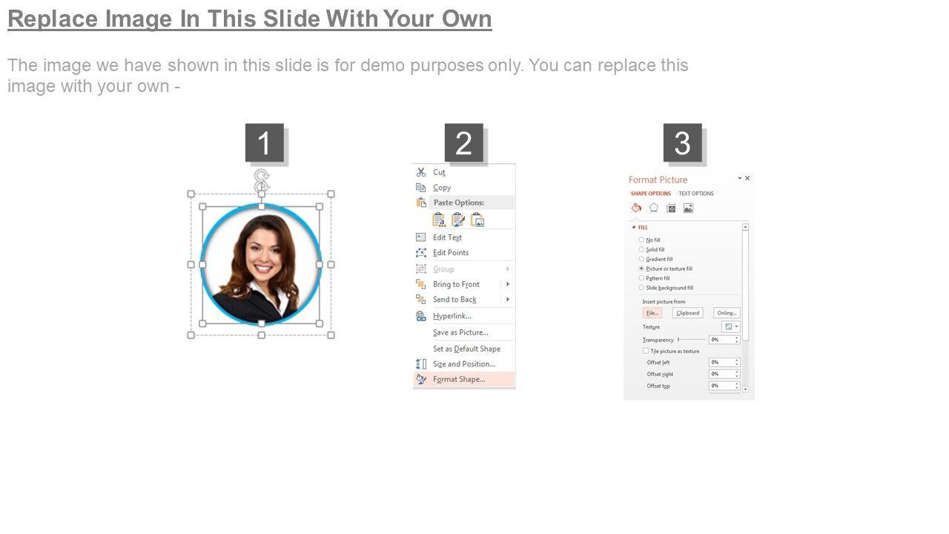
Task: Open the Picture icon in Format Picture
Action: (x=688, y=208)
